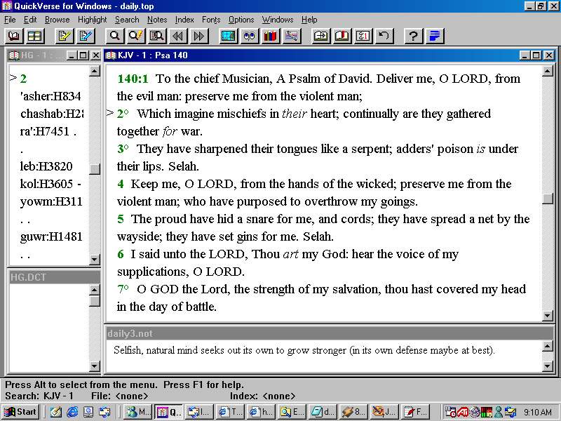
Task: Open the Browse menu
Action: coord(58,20)
